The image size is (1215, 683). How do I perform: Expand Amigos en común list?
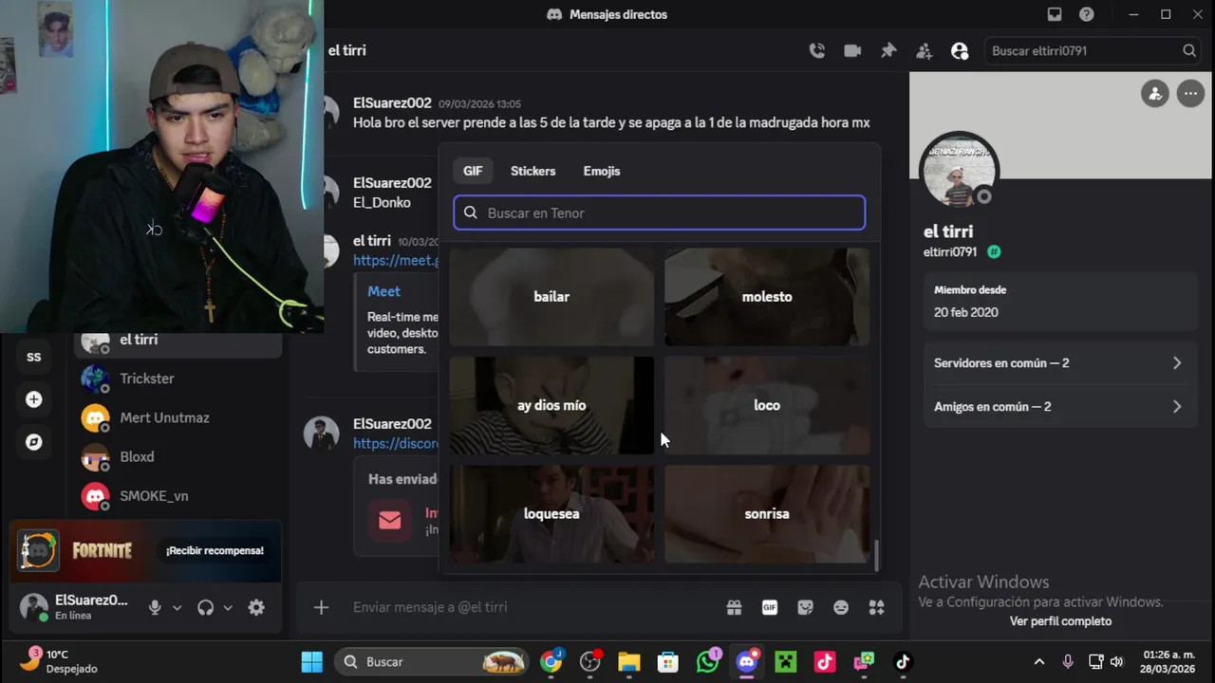pyautogui.click(x=1059, y=407)
